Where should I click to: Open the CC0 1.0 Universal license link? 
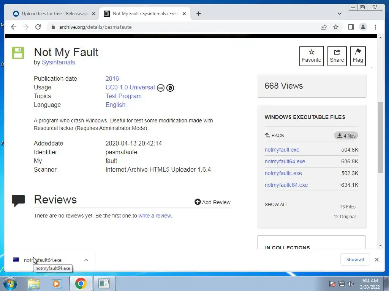tap(130, 88)
